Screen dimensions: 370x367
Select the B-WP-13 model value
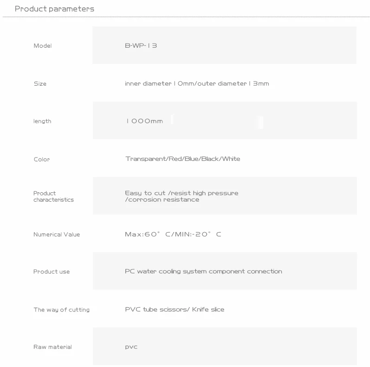[x=141, y=45]
